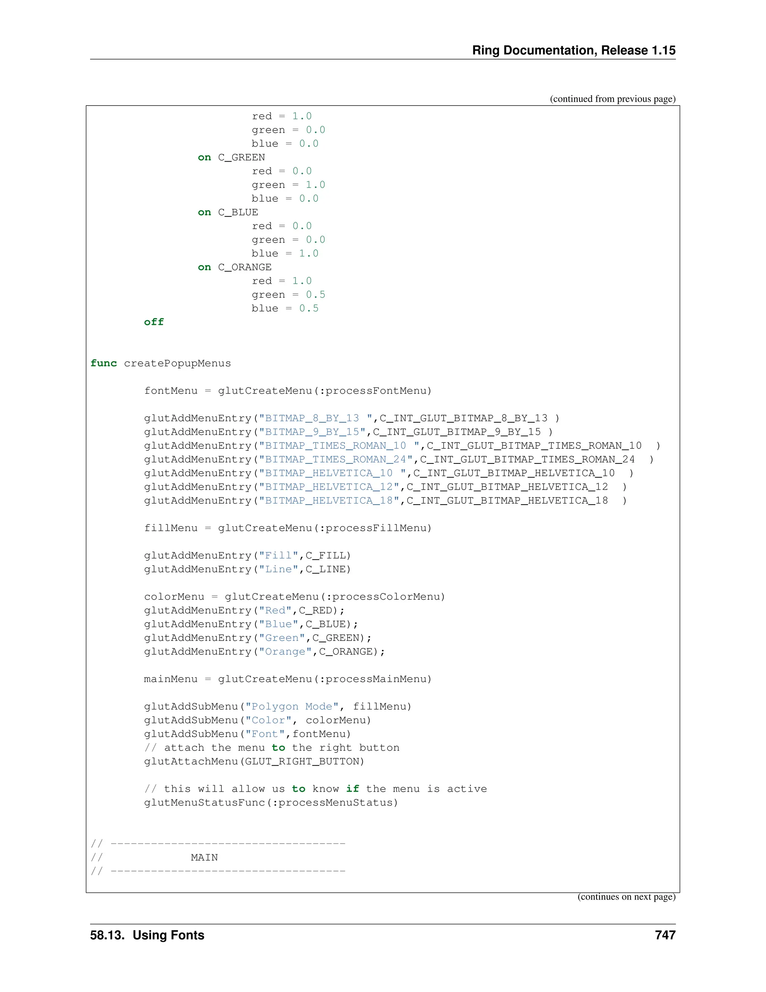The width and height of the screenshot is (766, 992).
Task: Click the fillMenu glutCreateMenu line
Action: click(288, 528)
